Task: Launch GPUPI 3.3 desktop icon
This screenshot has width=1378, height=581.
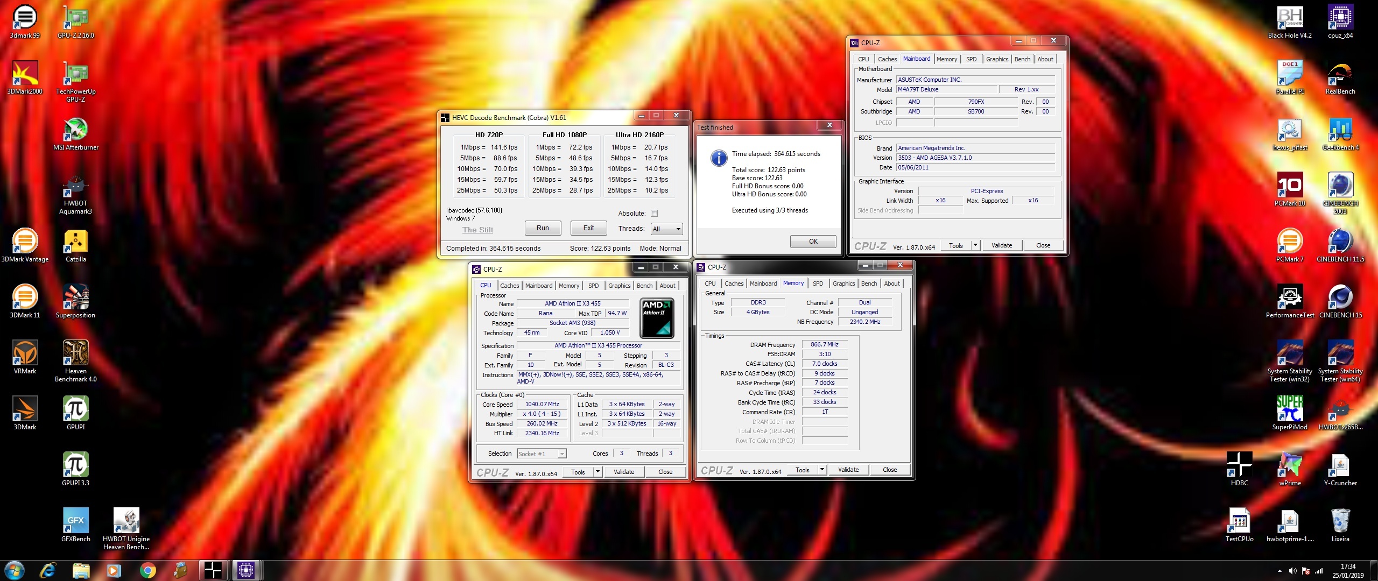Action: [x=76, y=469]
